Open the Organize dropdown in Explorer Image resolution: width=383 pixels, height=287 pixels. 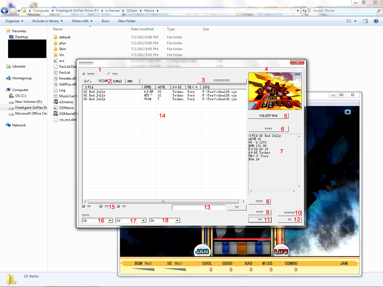click(14, 21)
